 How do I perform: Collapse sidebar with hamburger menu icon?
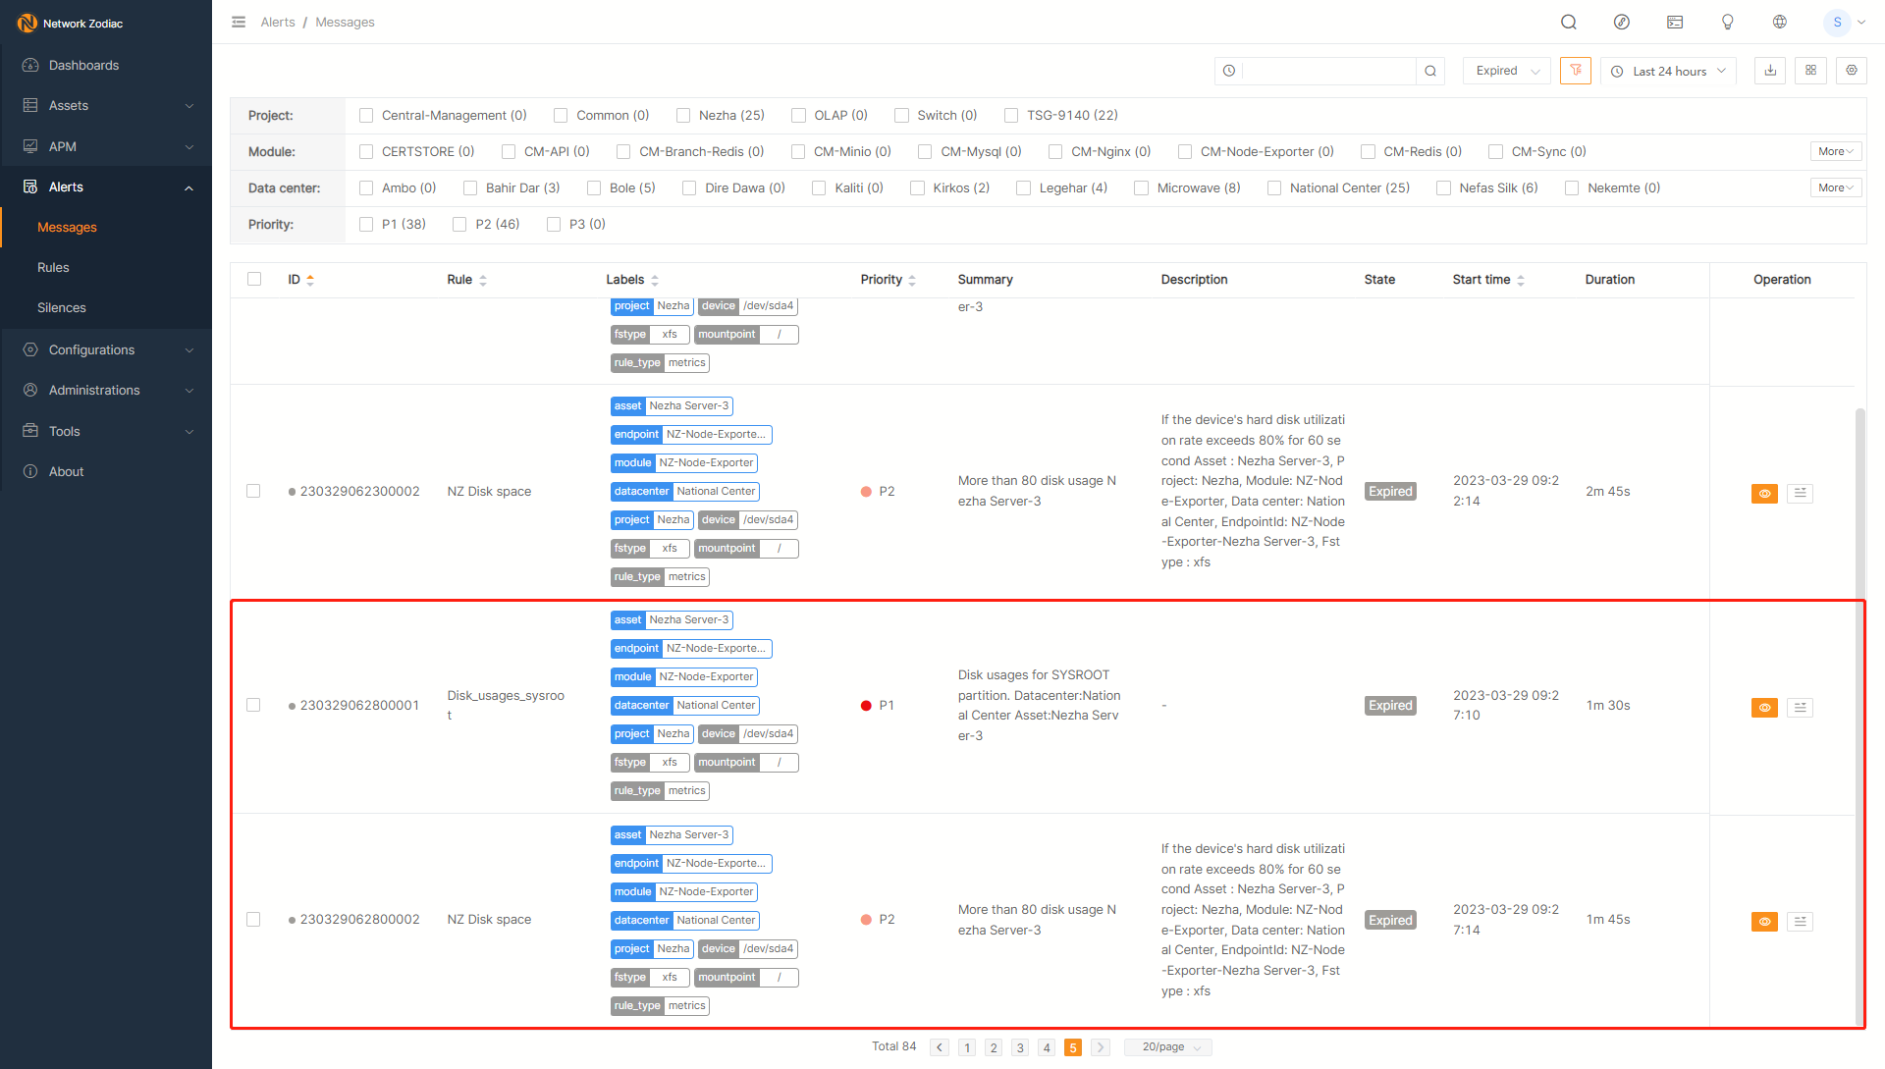coord(239,22)
